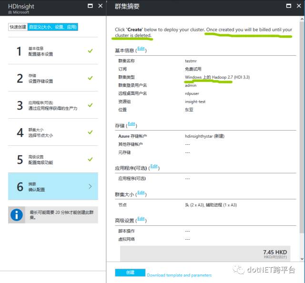Click the 远程桌面用户名 label
The width and height of the screenshot is (305, 283).
click(132, 93)
